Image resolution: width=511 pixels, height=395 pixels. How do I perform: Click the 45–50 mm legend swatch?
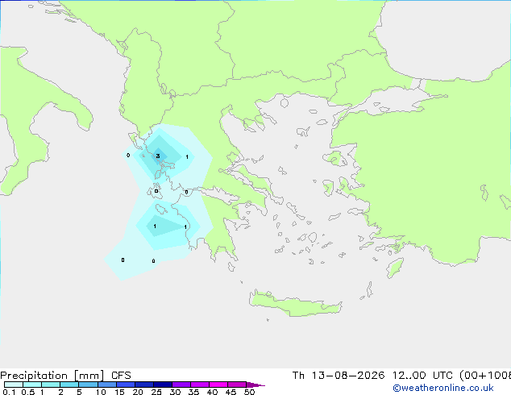click(237, 385)
